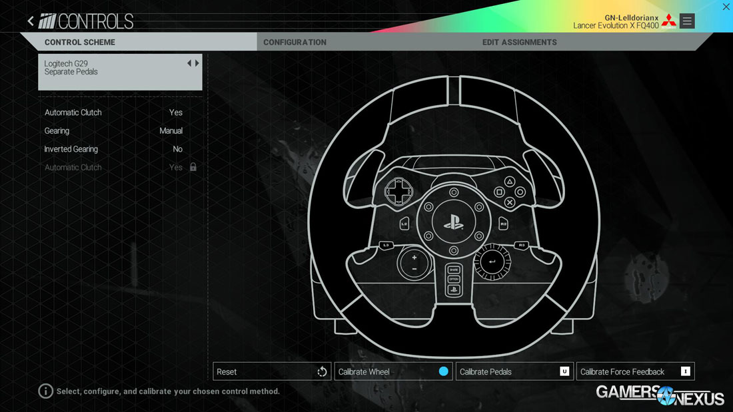Viewport: 733px width, 412px height.
Task: Click the d-pad on the wheel diagram
Action: 398,193
